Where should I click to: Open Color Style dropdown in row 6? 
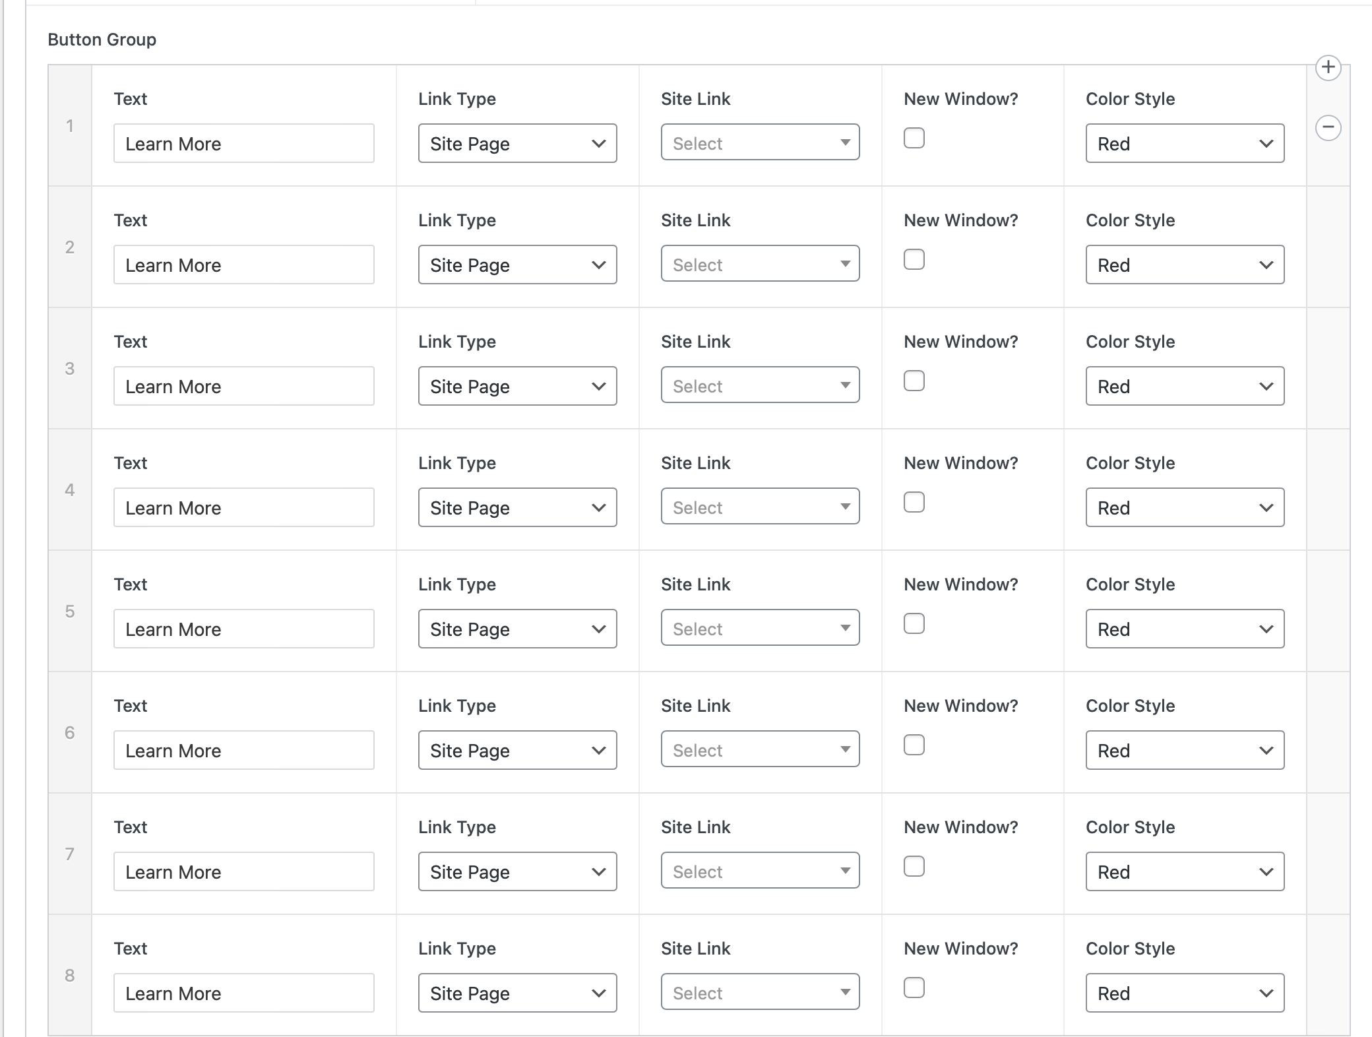pyautogui.click(x=1185, y=750)
